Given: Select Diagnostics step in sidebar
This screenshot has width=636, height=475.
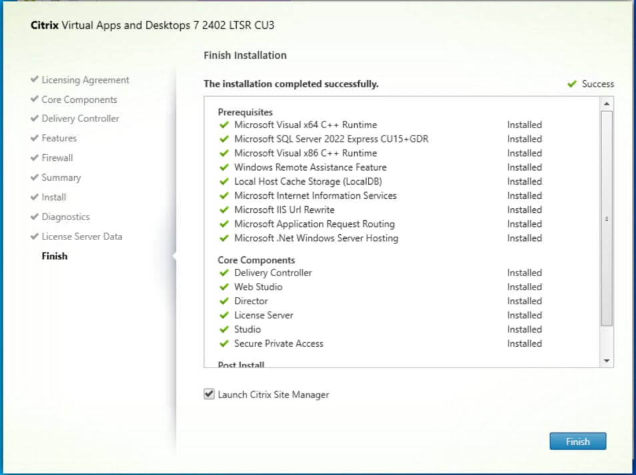Looking at the screenshot, I should click(65, 217).
